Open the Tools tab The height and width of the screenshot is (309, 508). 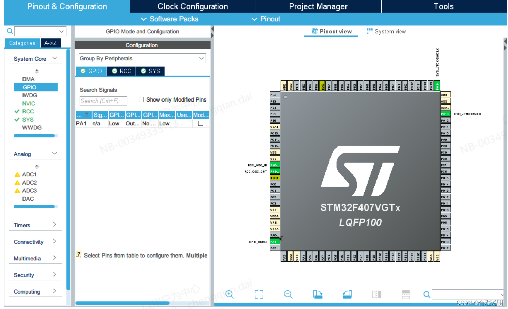[x=444, y=6]
